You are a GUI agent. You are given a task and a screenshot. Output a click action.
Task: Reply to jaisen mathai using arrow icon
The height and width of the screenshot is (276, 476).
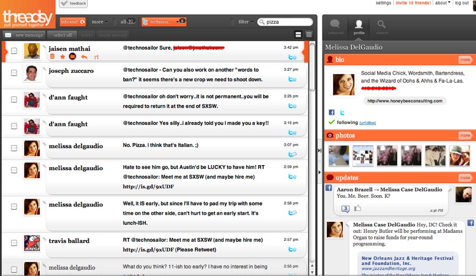click(84, 57)
